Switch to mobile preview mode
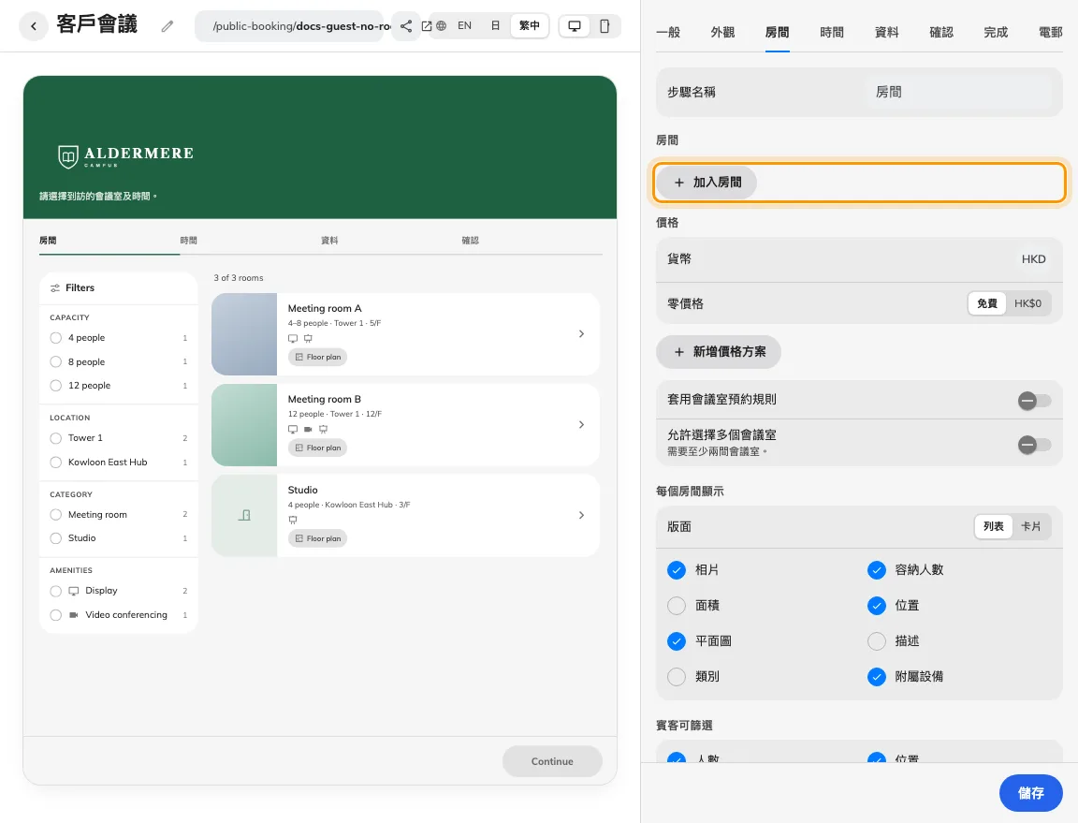 [605, 26]
